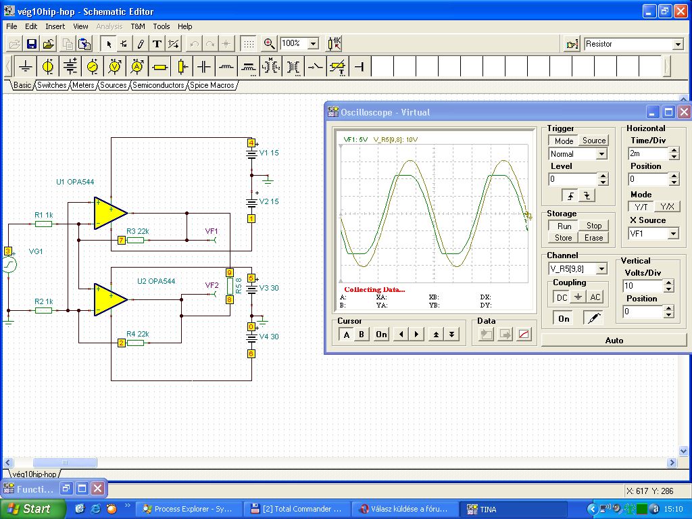Insert a Switch component
Image resolution: width=692 pixels, height=519 pixels.
click(x=316, y=67)
